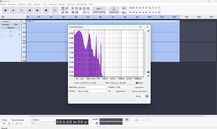The height and width of the screenshot is (129, 217).
Task: Click the speaker playback meter icon
Action: coord(124,13)
